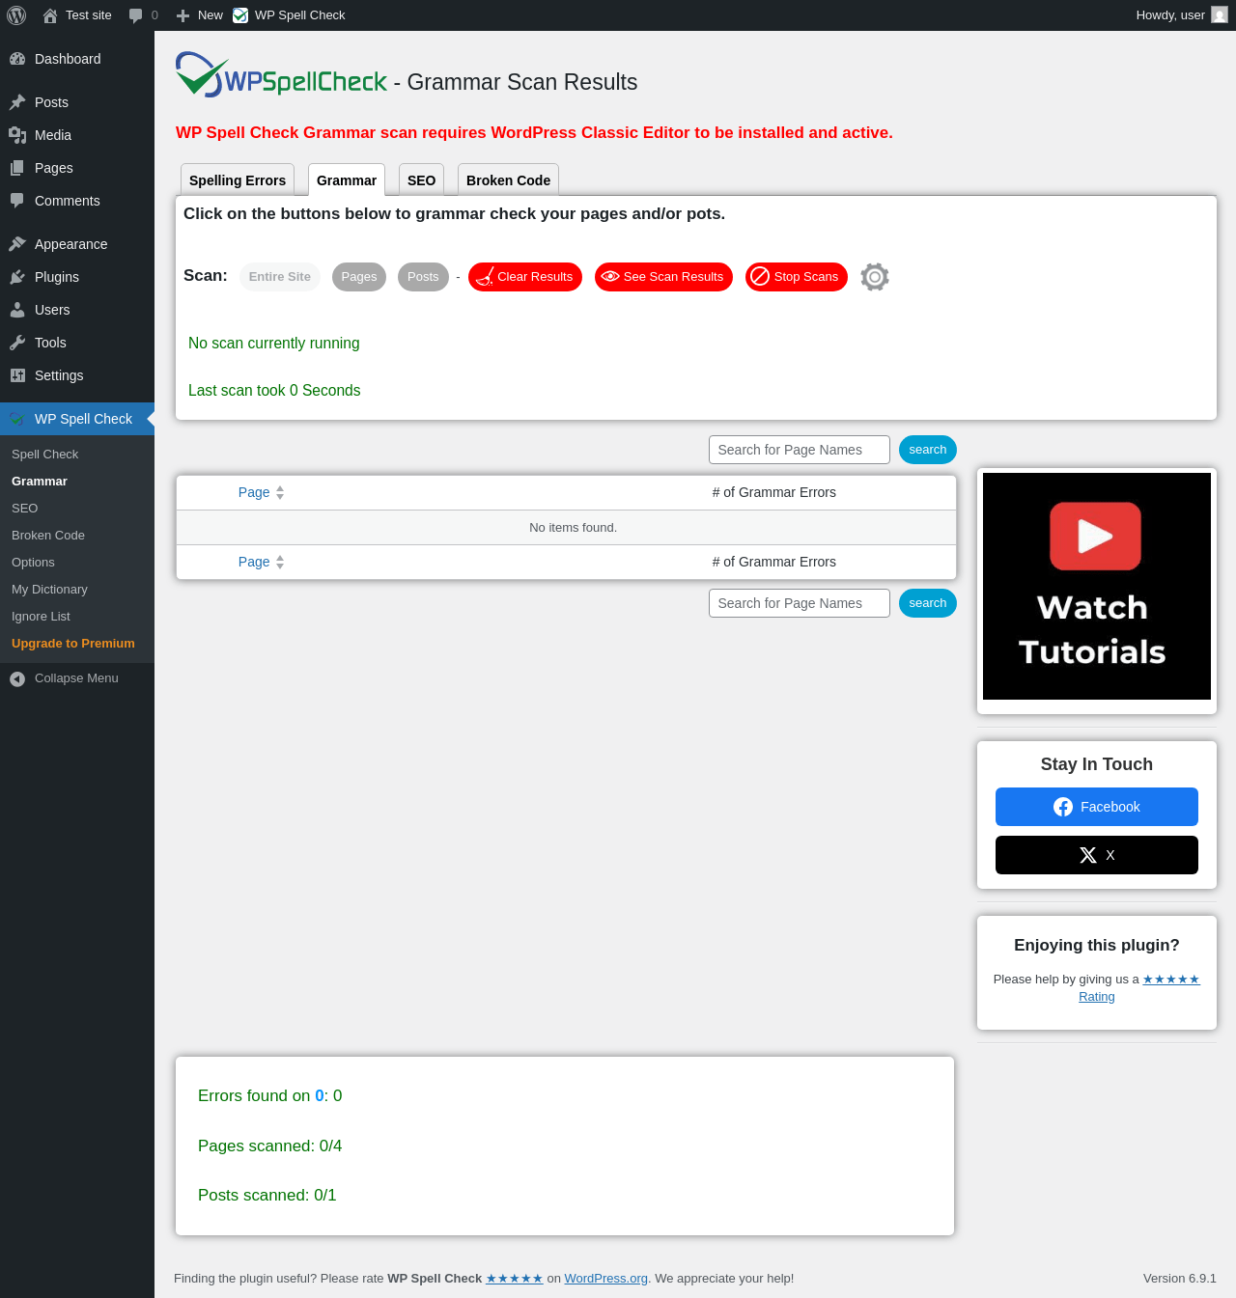1236x1298 pixels.
Task: Click the Dashboard gauge icon
Action: [17, 59]
